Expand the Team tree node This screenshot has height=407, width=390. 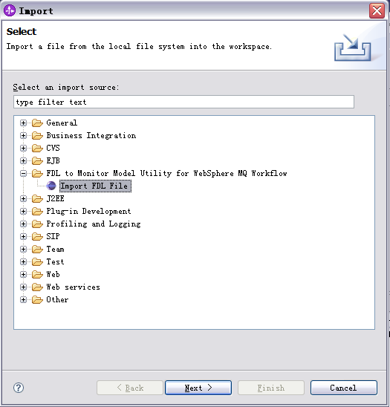(23, 250)
